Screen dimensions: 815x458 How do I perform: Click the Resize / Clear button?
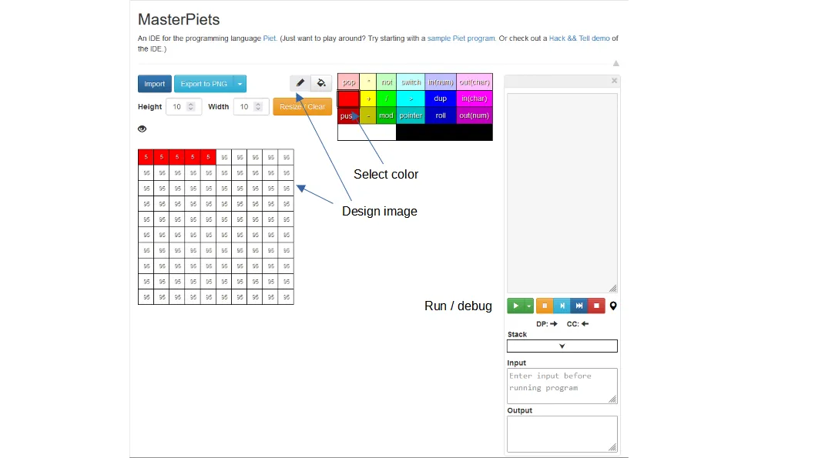pyautogui.click(x=303, y=106)
